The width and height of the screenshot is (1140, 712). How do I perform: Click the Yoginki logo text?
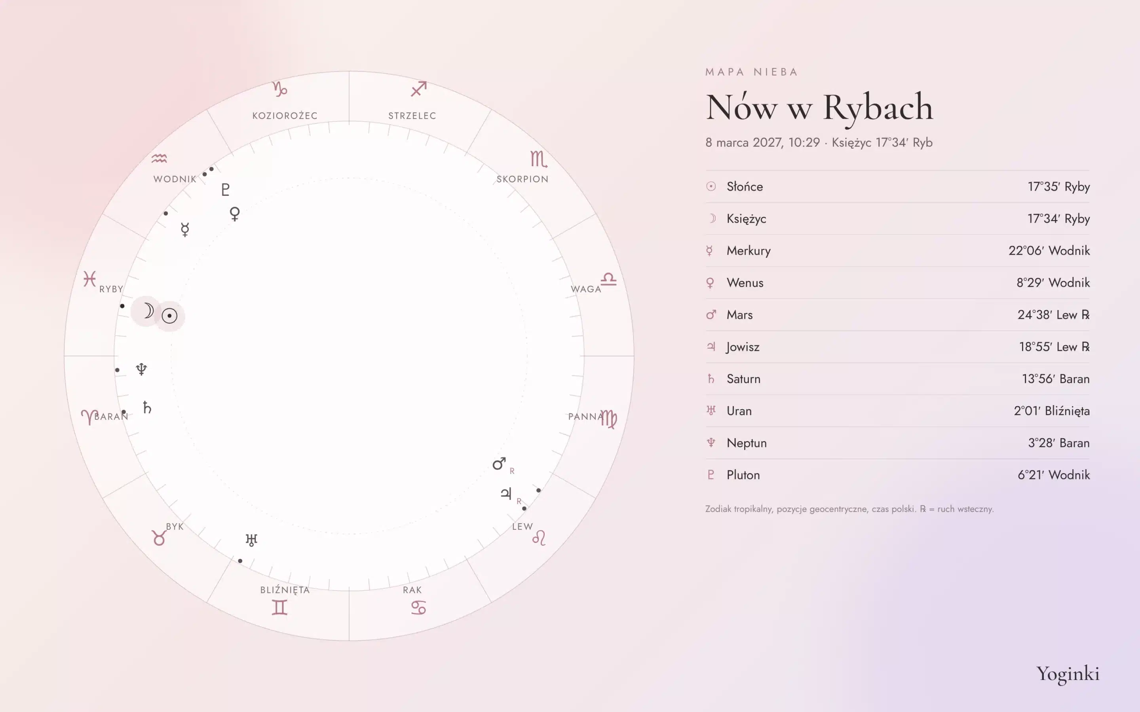1068,674
